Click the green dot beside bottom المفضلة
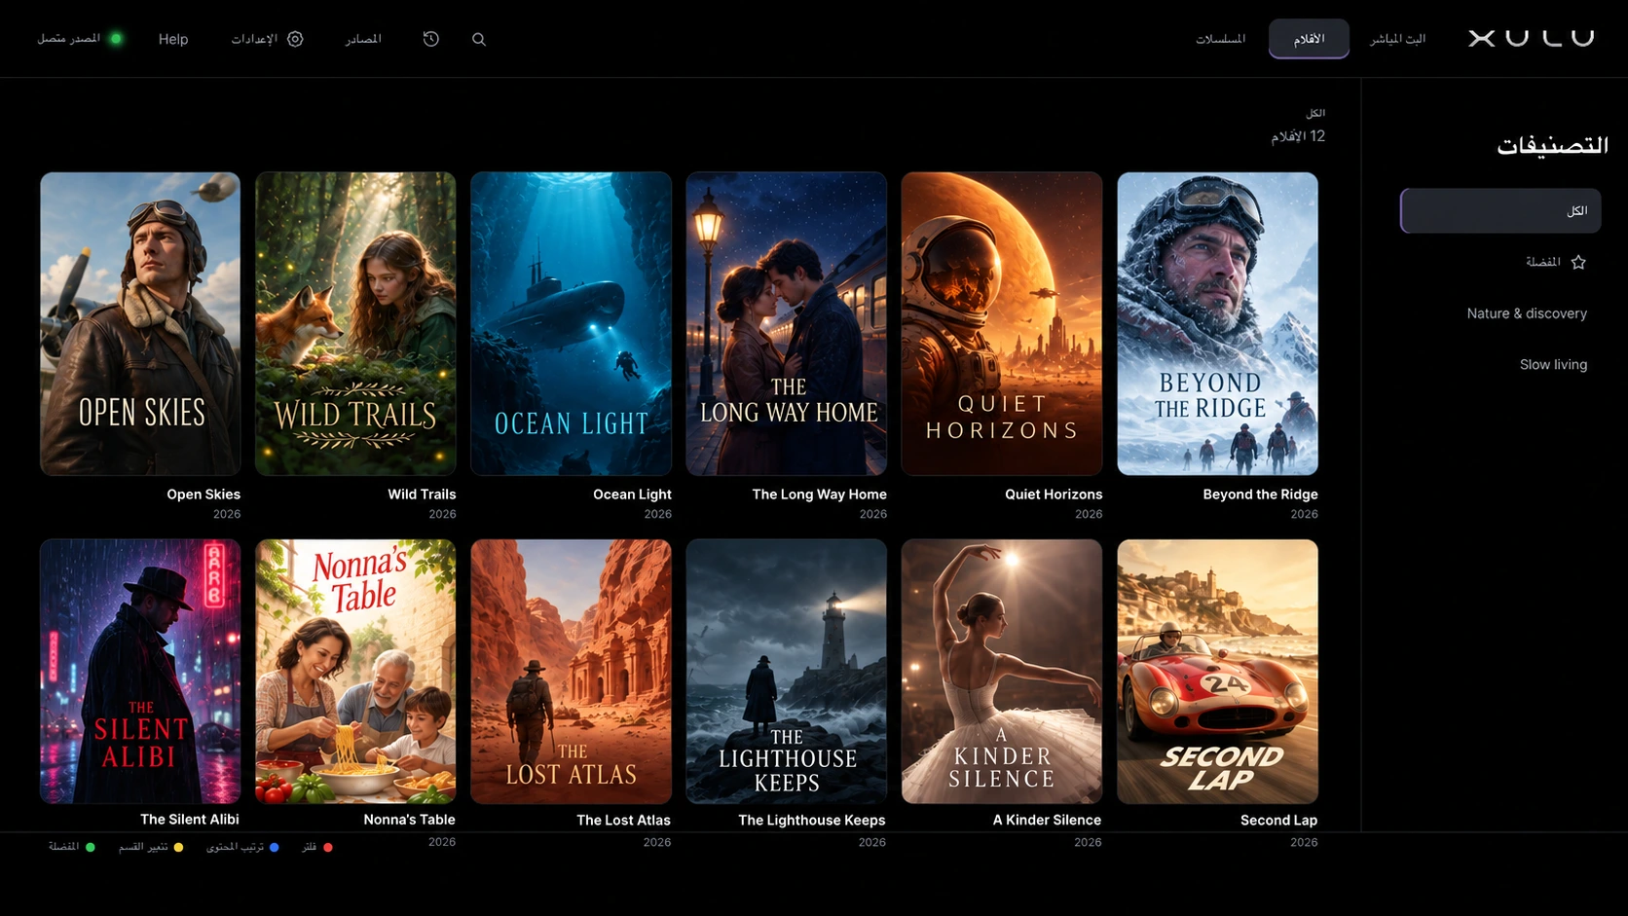 click(x=91, y=847)
